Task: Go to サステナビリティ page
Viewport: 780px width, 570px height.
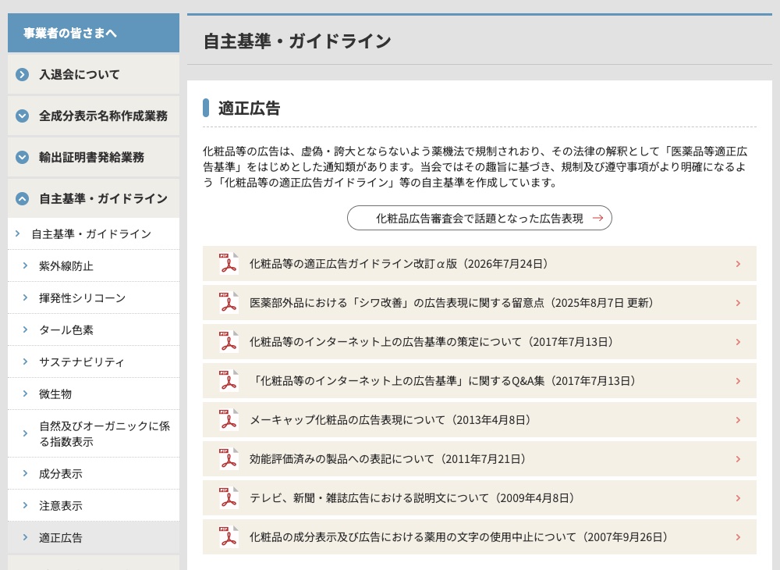Action: 94,362
